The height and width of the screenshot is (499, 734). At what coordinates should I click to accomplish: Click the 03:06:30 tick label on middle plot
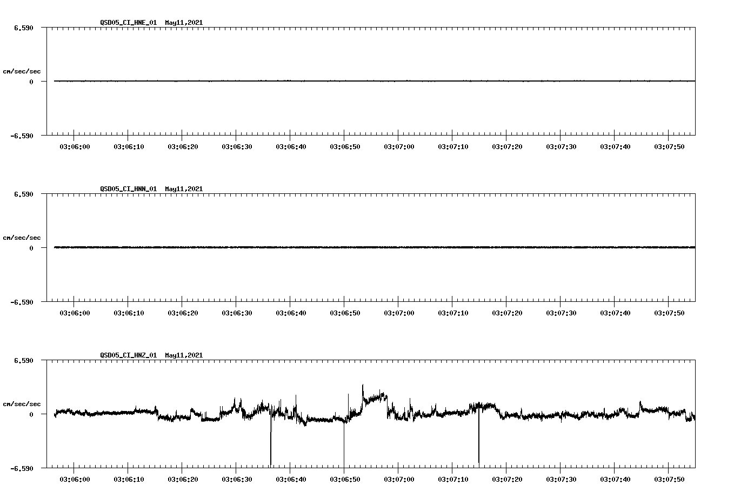coord(237,312)
